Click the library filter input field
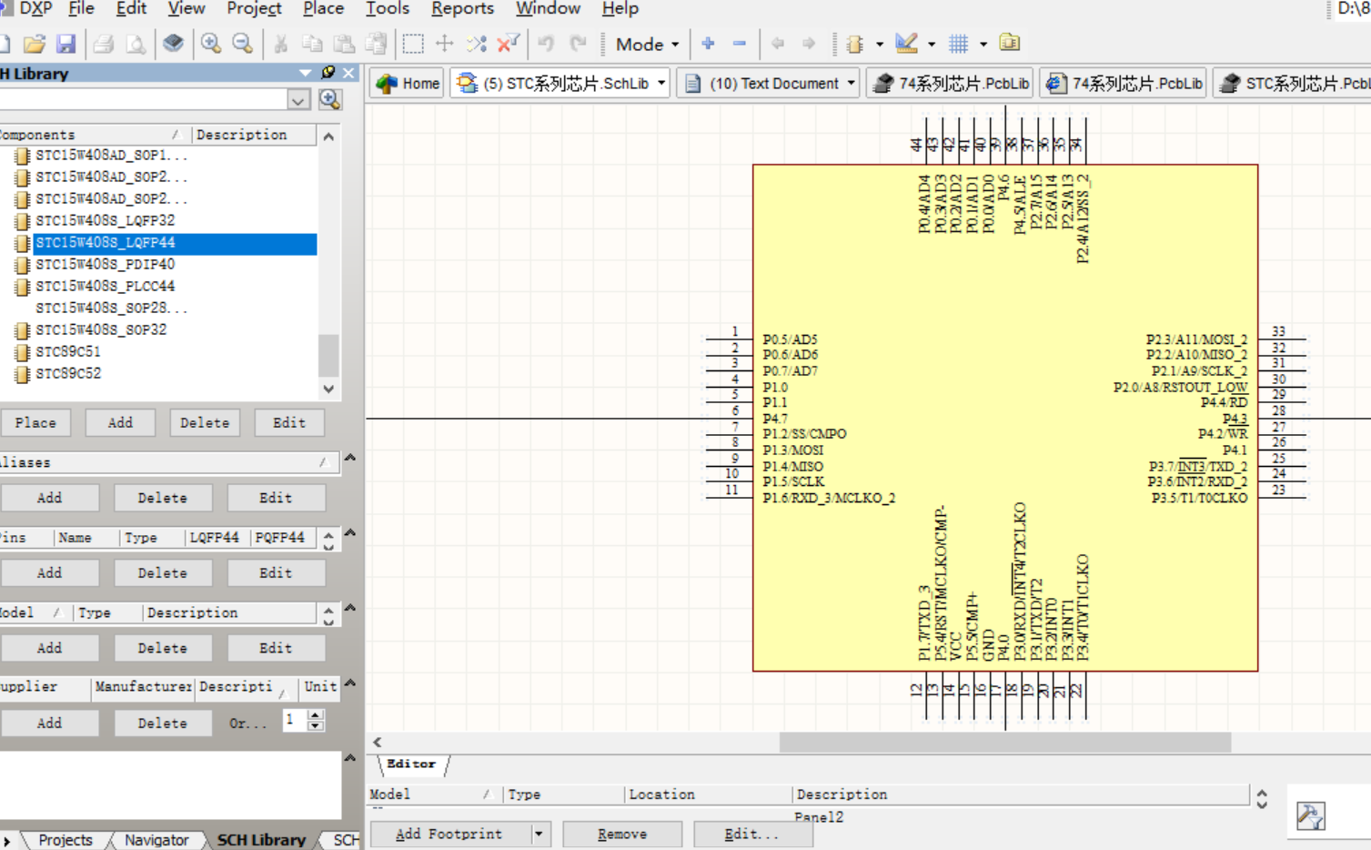The image size is (1371, 850). 144,99
